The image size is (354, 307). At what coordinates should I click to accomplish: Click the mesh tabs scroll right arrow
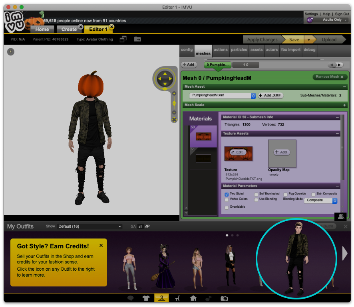point(339,65)
